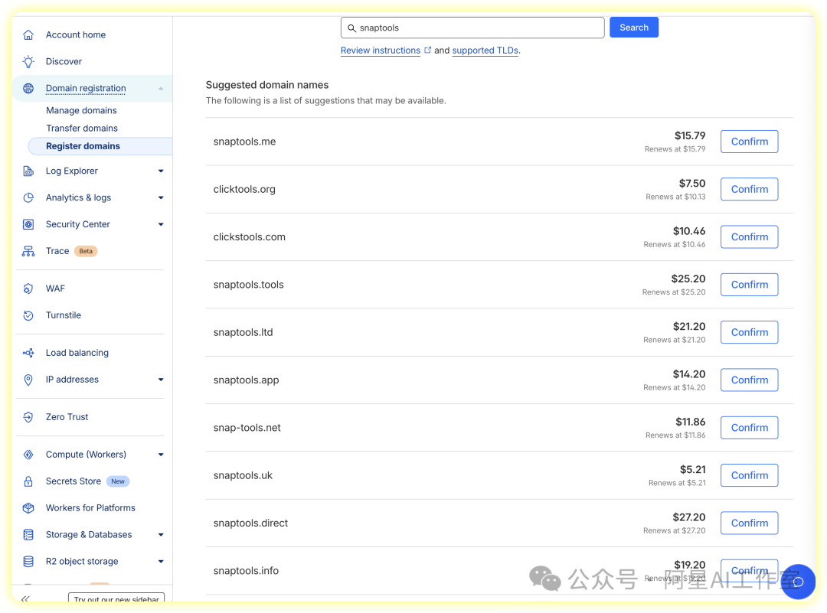
Task: Collapse the Domain registration section
Action: tap(161, 89)
